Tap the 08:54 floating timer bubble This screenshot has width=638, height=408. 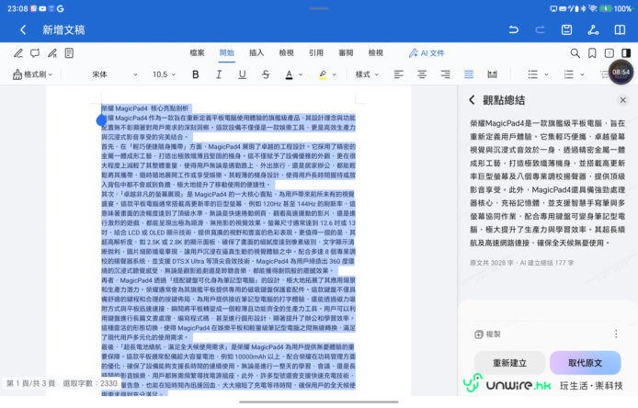(x=621, y=73)
